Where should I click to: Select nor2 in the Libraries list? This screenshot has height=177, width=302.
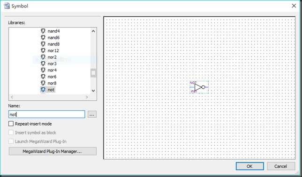[52, 57]
